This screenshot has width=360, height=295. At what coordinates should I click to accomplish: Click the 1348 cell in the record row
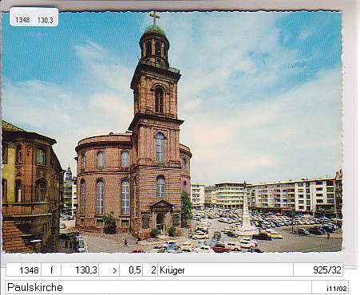click(x=24, y=270)
